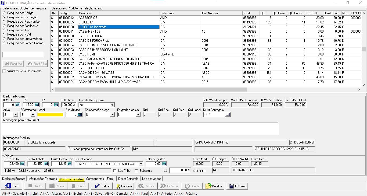
Task: Open the Componentes tab
Action: (95, 179)
